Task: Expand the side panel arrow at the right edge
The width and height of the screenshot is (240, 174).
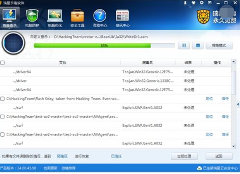Action: (x=238, y=104)
